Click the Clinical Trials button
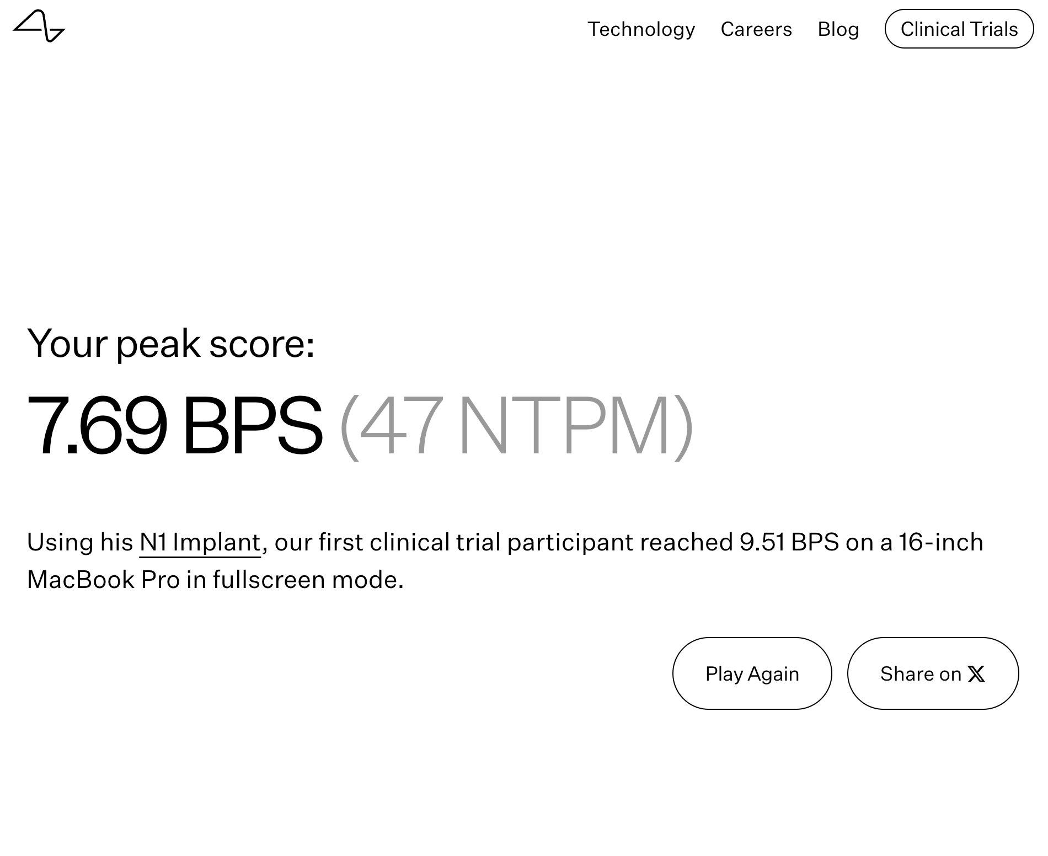The height and width of the screenshot is (856, 1048). tap(959, 29)
